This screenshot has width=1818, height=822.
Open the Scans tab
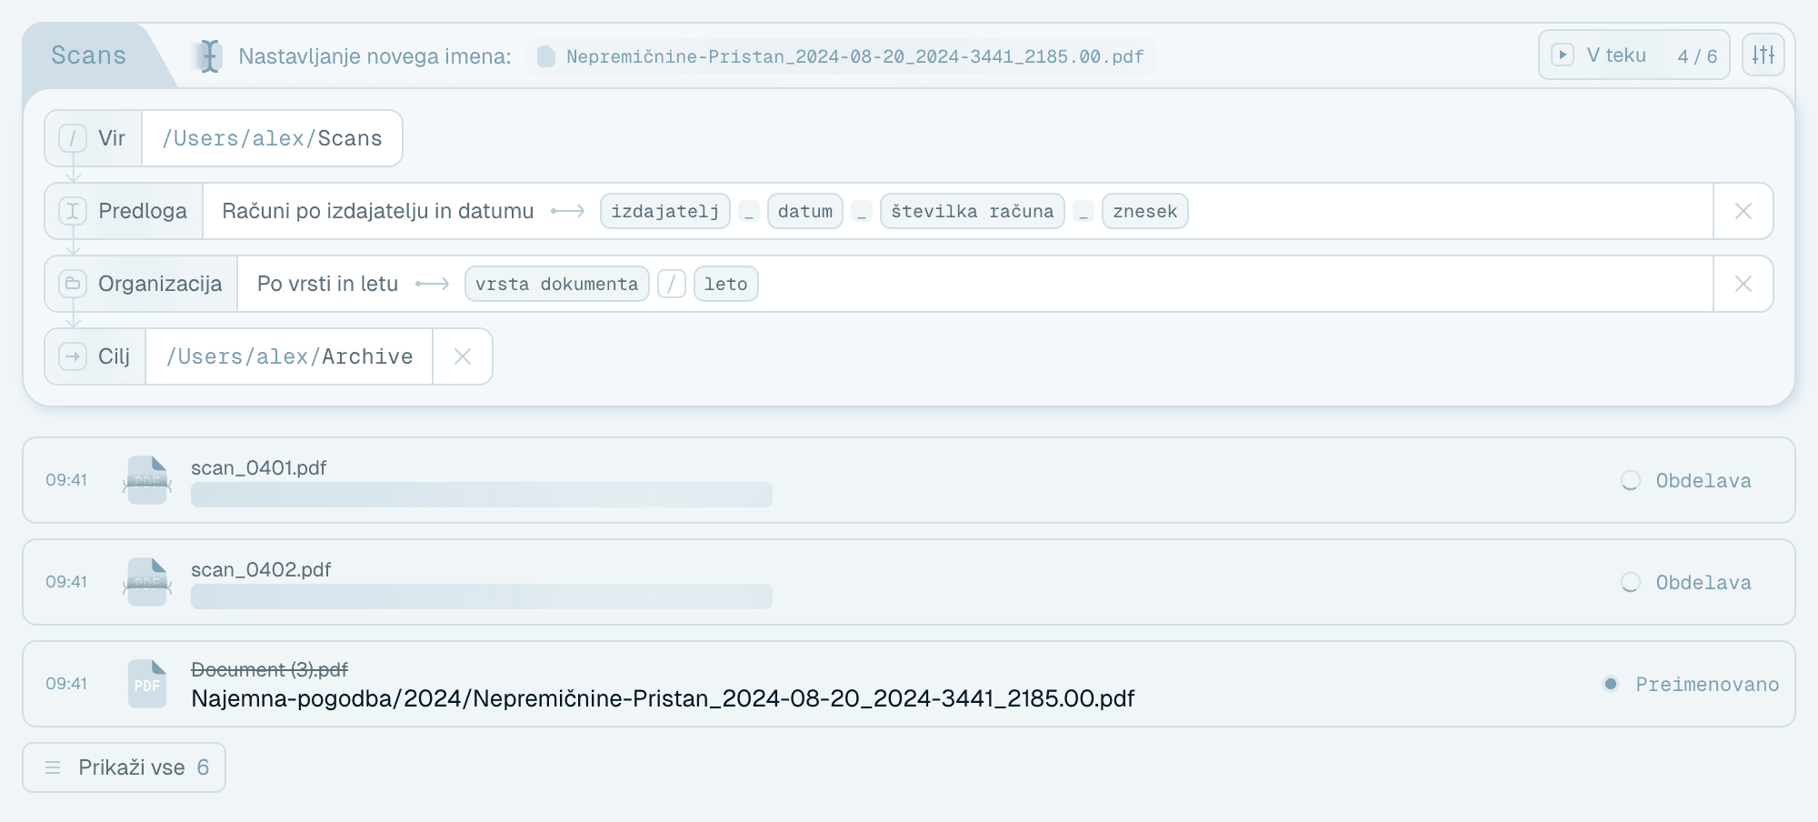(x=88, y=55)
